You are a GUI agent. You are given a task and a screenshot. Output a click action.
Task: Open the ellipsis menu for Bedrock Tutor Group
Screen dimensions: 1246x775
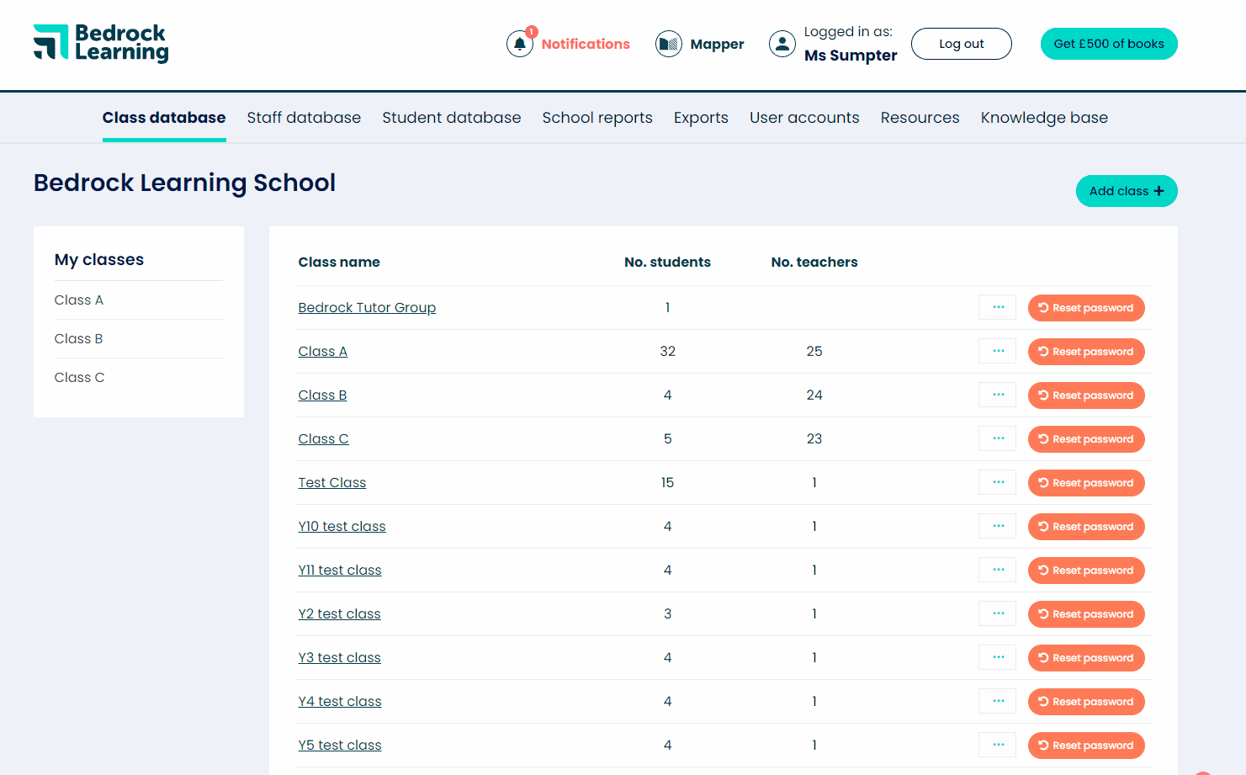tap(997, 307)
